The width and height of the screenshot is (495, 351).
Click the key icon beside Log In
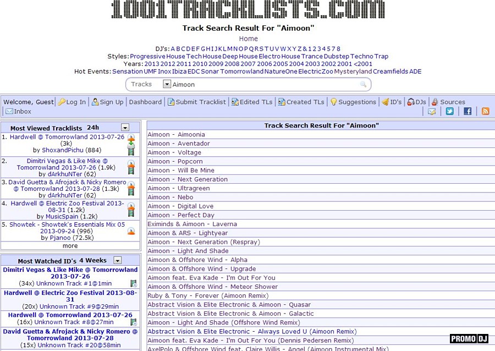click(62, 102)
